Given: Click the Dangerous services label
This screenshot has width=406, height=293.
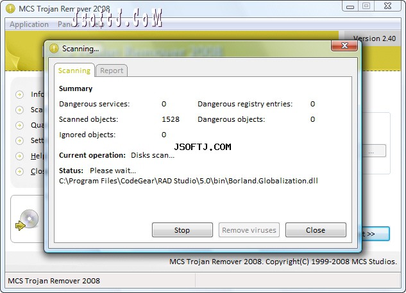Looking at the screenshot, I should (x=94, y=104).
